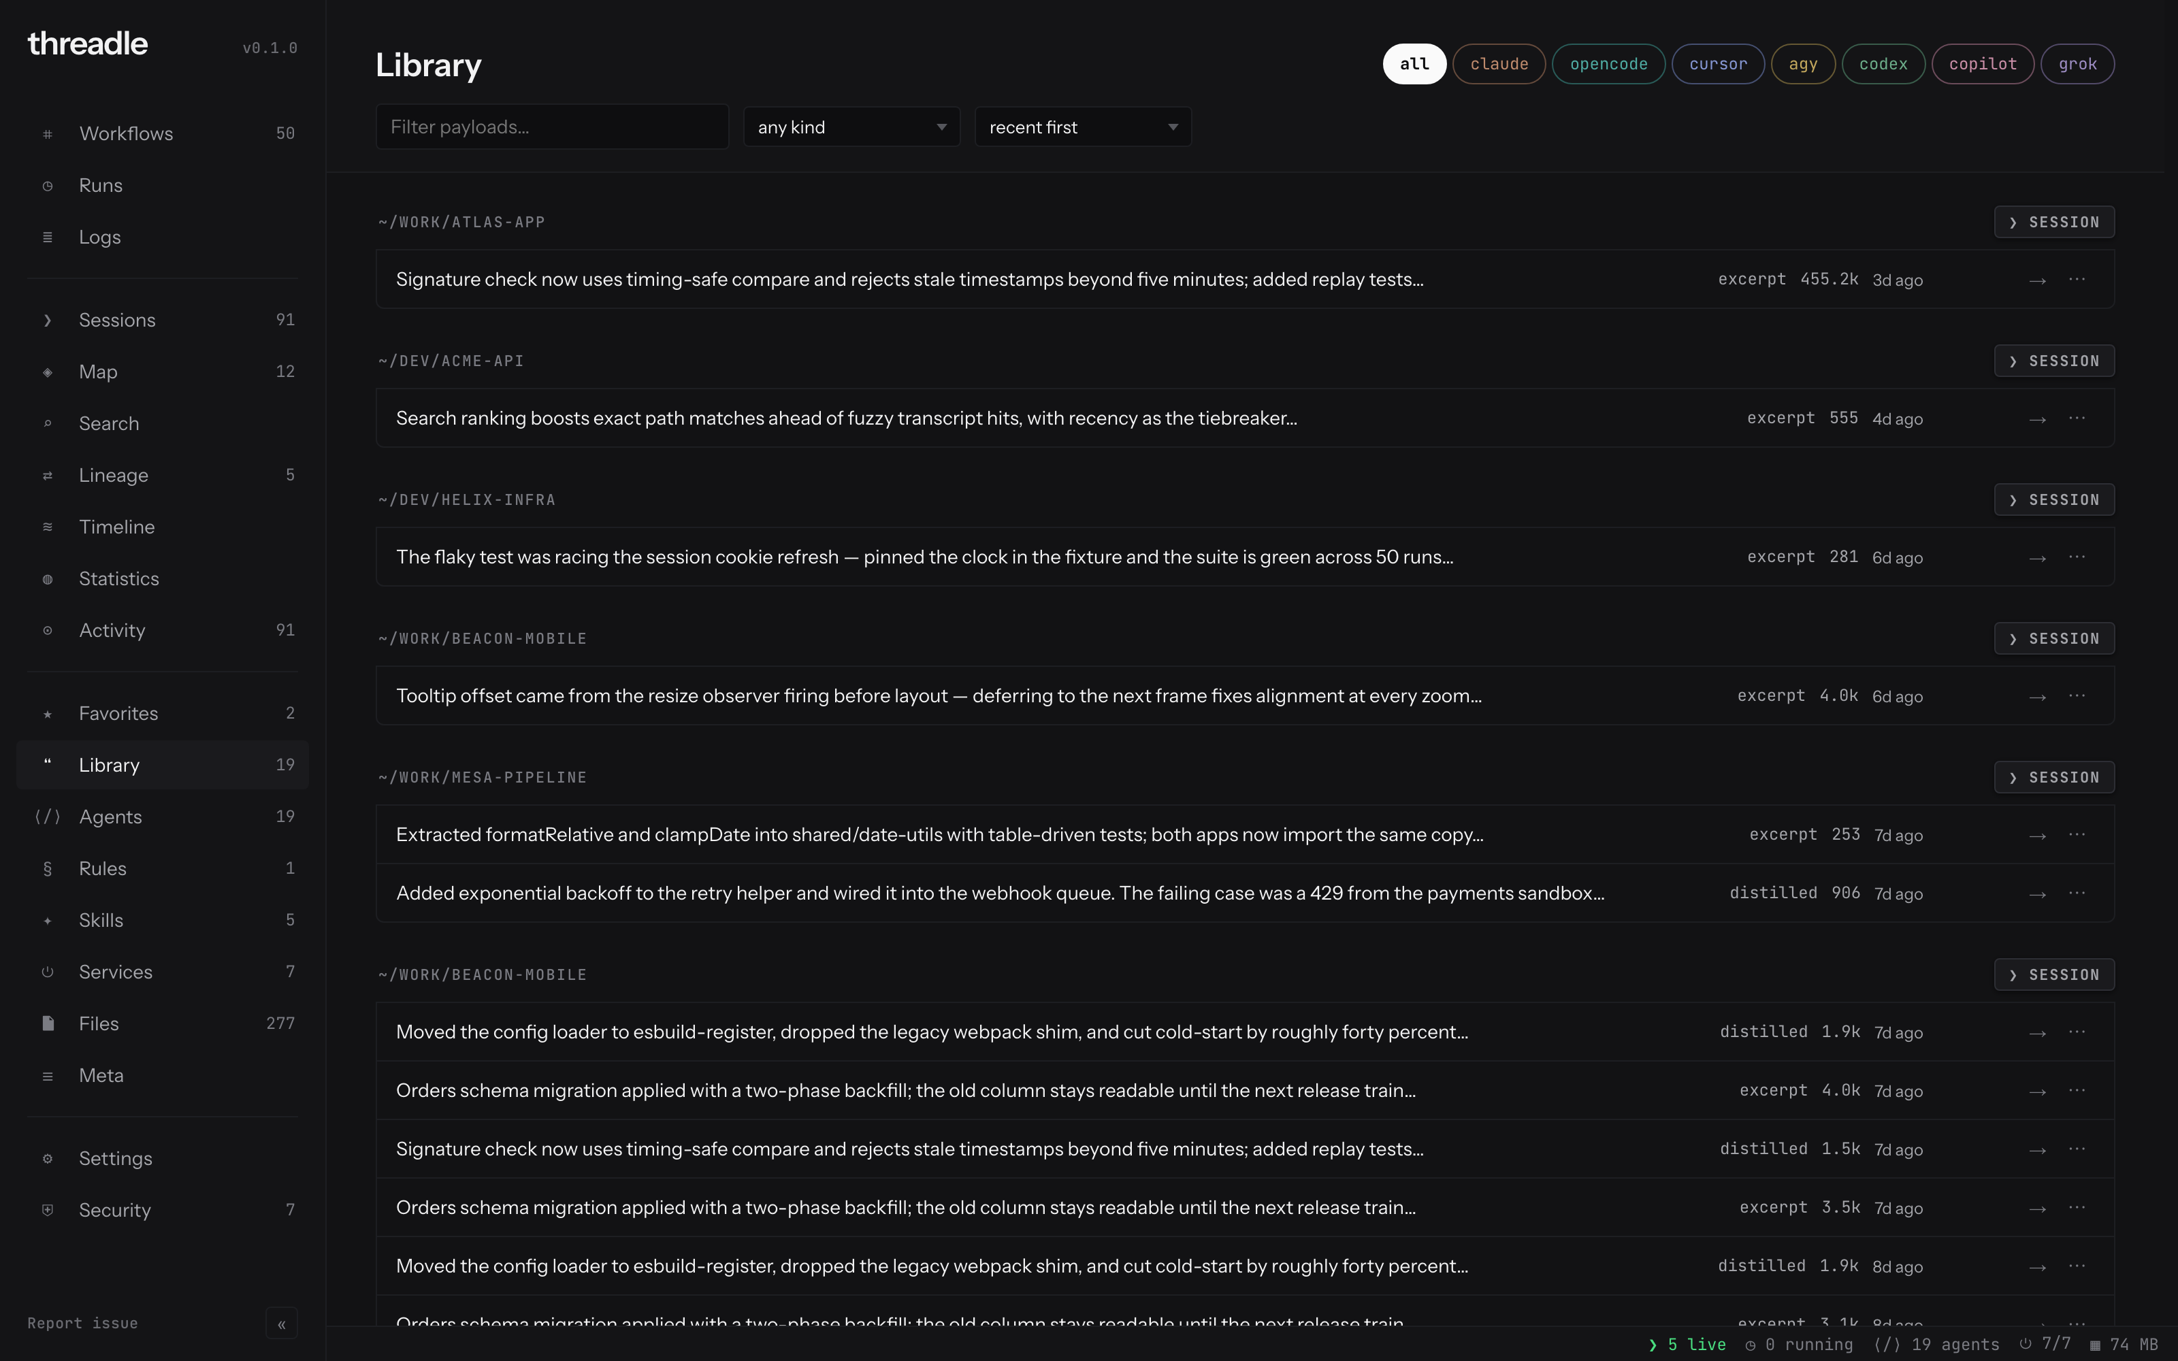Go to Library in the sidebar
Viewport: 2178px width, 1361px height.
click(x=162, y=765)
